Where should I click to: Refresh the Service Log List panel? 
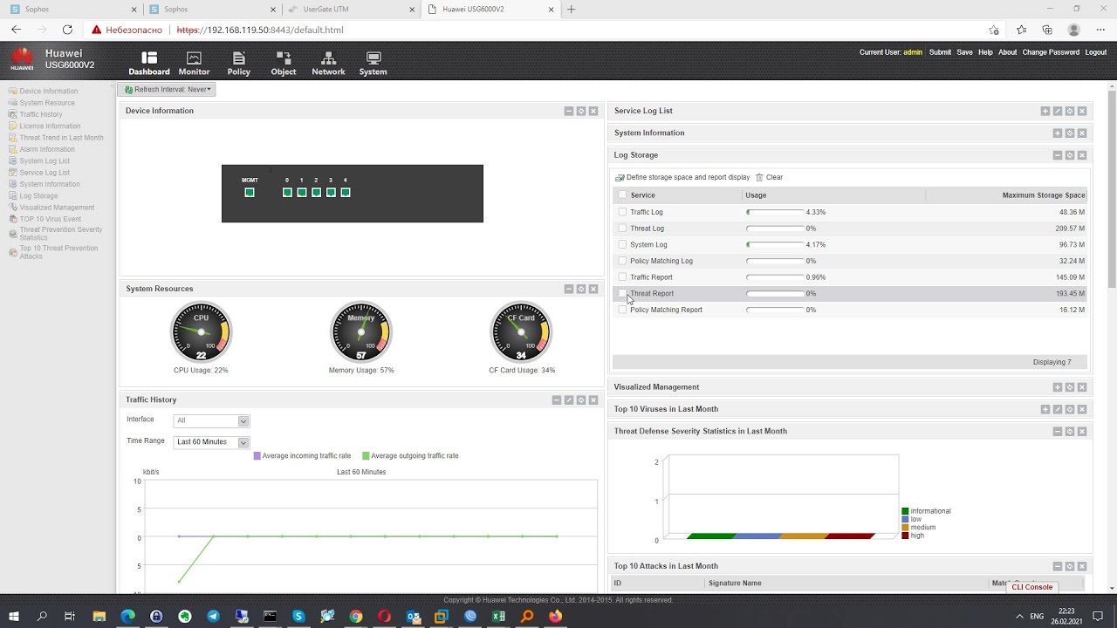click(x=1070, y=112)
